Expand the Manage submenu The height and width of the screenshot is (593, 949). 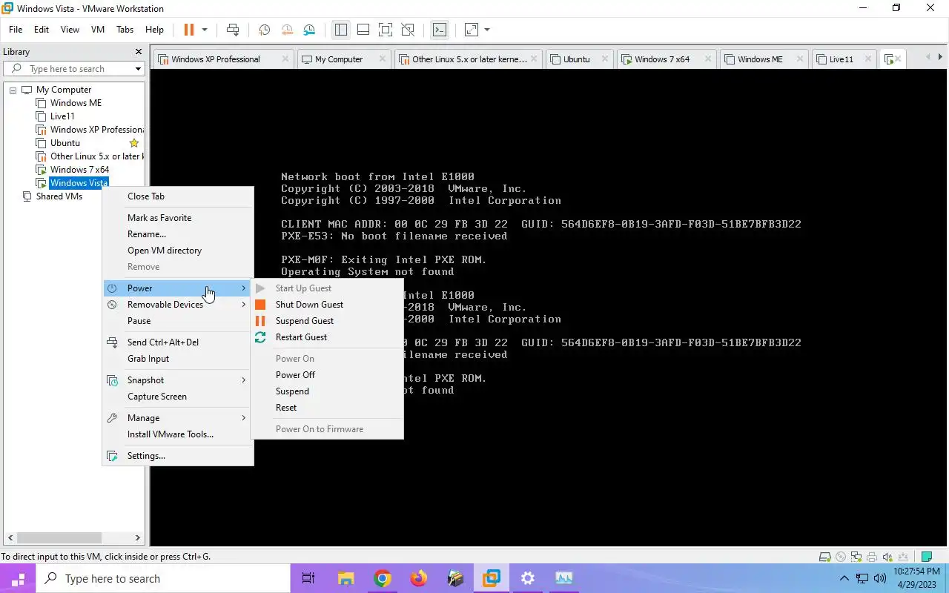[x=179, y=418]
